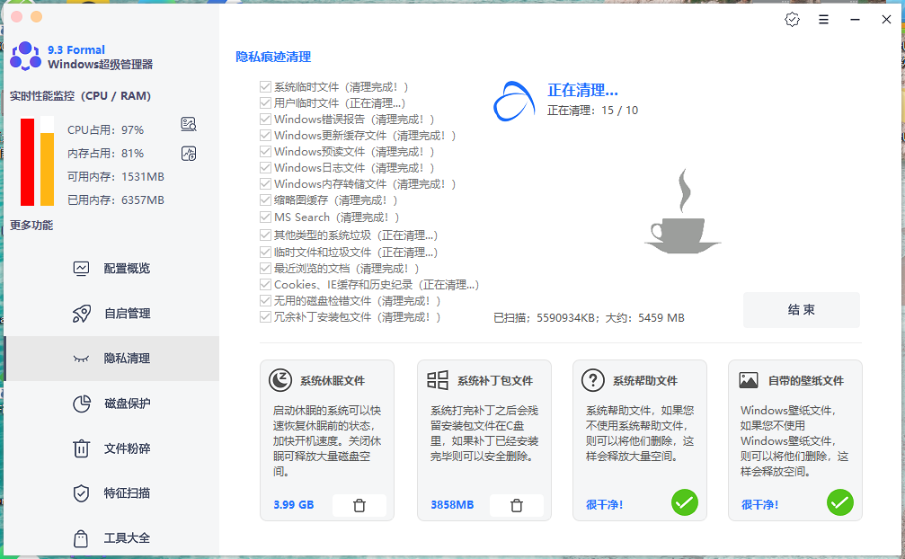Open the CPU monitor magnifier icon
The width and height of the screenshot is (905, 559).
pyautogui.click(x=189, y=124)
